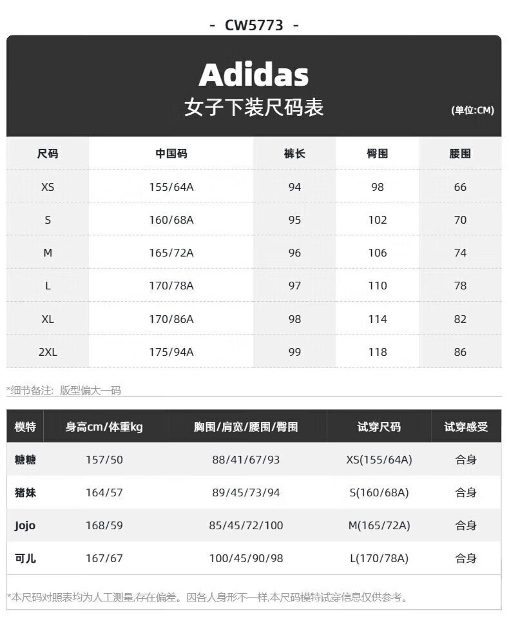The width and height of the screenshot is (509, 624).
Task: Select the 模特 column header
Action: click(25, 427)
